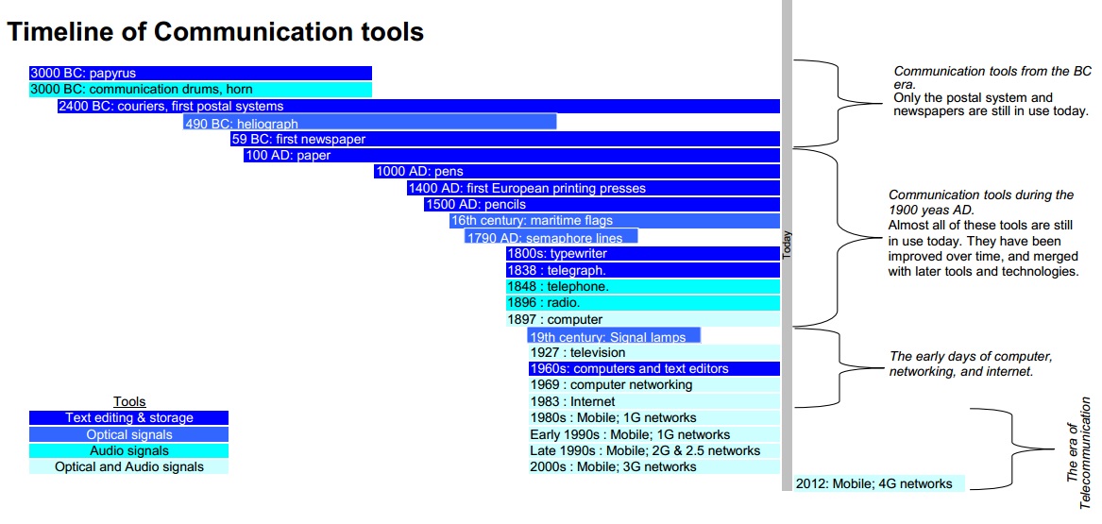Select the communication drums, horn bar
The width and height of the screenshot is (1102, 524).
point(200,89)
